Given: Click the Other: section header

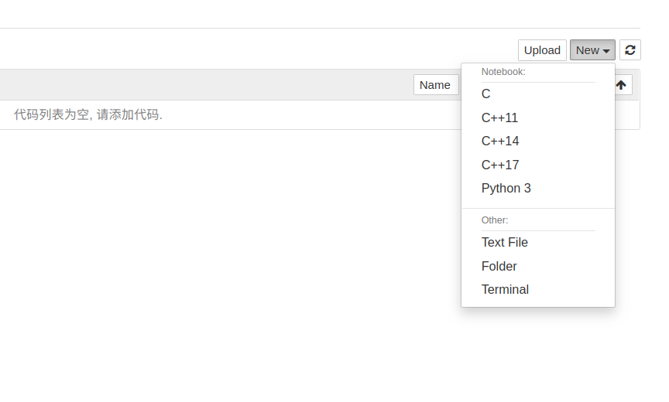Looking at the screenshot, I should click(x=495, y=220).
